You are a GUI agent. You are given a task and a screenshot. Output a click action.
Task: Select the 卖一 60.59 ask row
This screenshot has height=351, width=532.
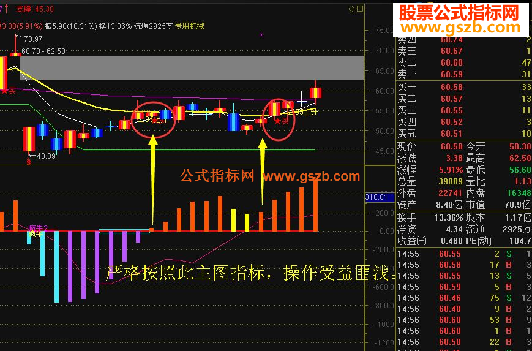464,74
